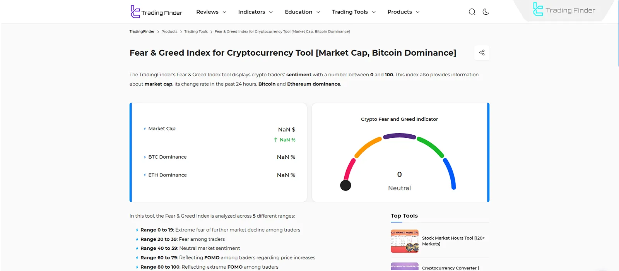The height and width of the screenshot is (271, 619).
Task: Click the 'Crypto Fear and Greed Indicator' title
Action: point(400,119)
